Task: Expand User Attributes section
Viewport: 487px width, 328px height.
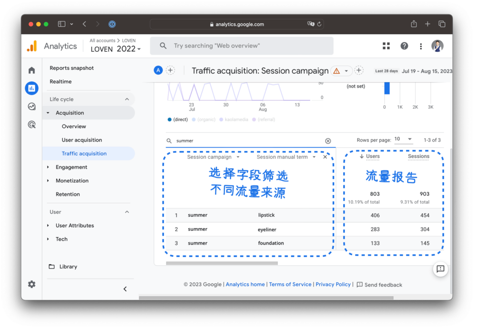Action: (48, 226)
